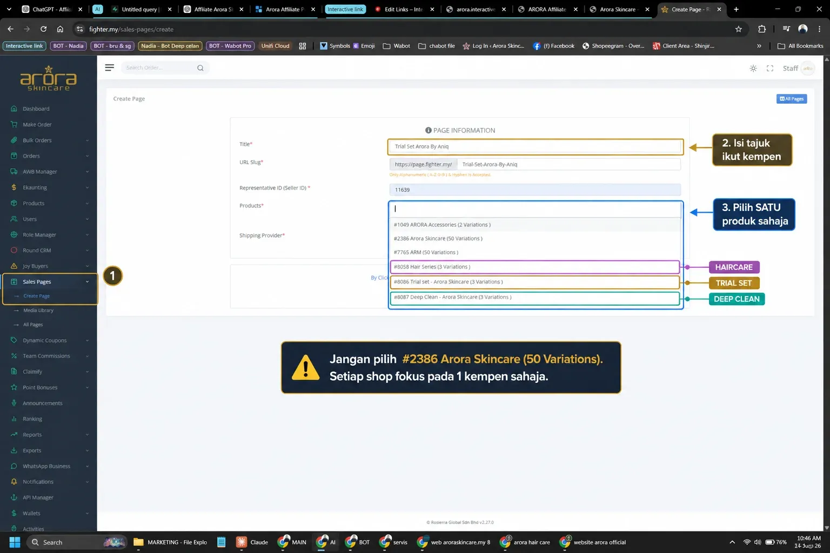Click the search magnifier icon in Search Order
This screenshot has height=553, width=830.
[x=200, y=68]
